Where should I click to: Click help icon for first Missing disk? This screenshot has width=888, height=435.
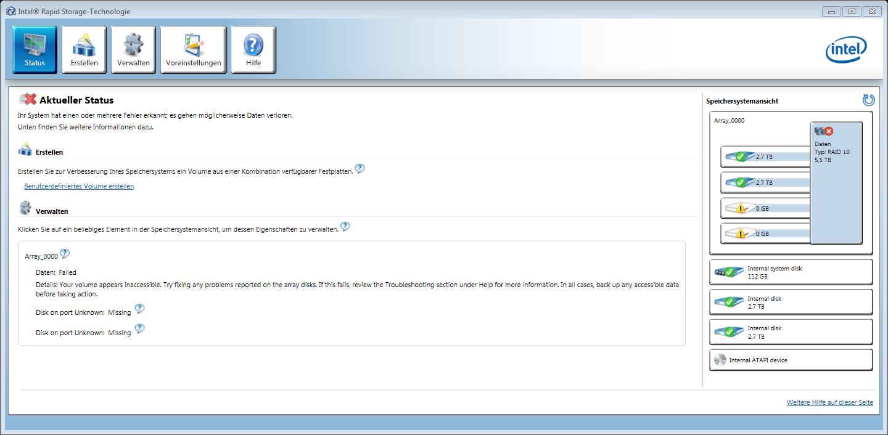point(139,309)
